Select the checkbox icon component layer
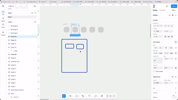 tap(22, 61)
